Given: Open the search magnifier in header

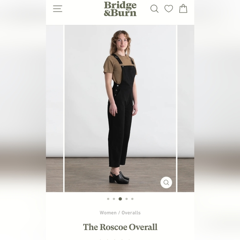Looking at the screenshot, I should (154, 9).
